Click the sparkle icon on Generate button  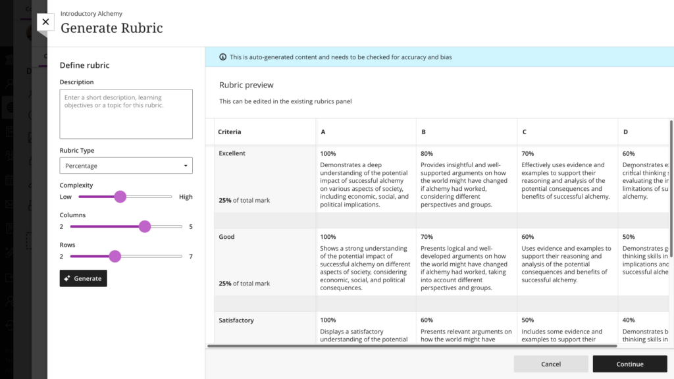click(67, 278)
